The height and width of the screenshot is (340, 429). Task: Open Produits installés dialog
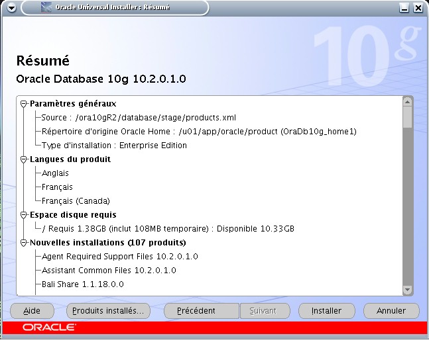tap(108, 311)
